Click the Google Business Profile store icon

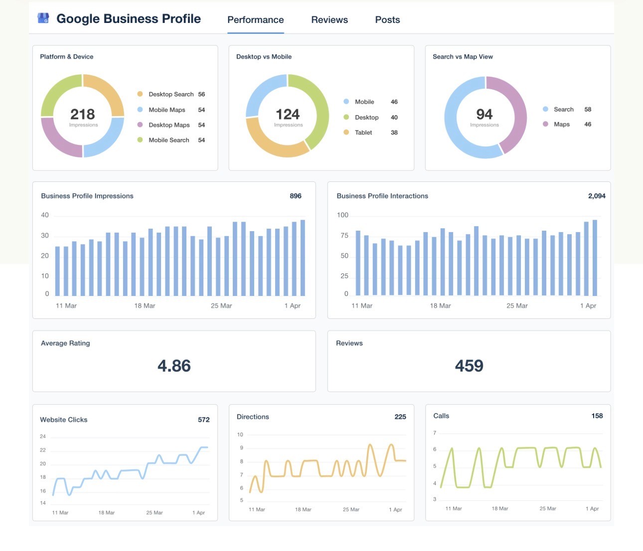click(43, 18)
